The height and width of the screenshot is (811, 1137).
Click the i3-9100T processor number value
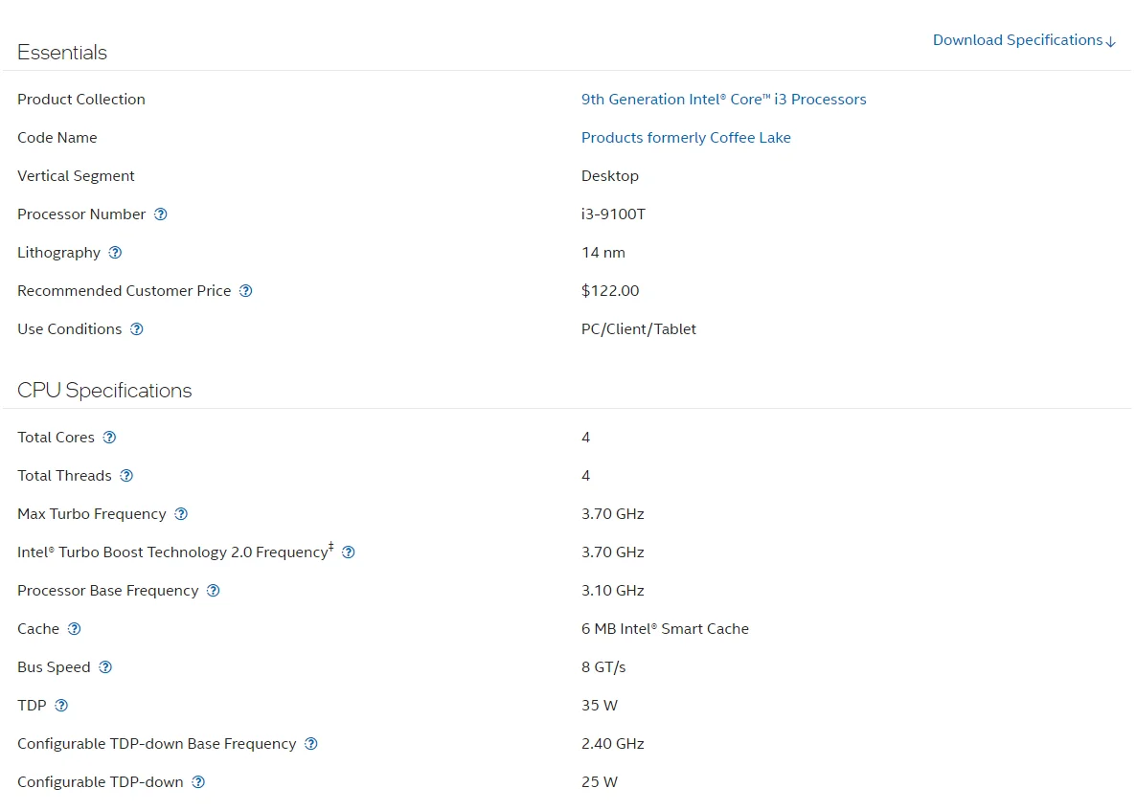pos(613,214)
